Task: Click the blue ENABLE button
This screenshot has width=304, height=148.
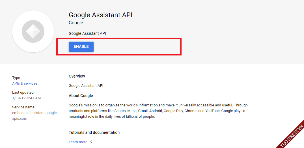Action: (81, 47)
